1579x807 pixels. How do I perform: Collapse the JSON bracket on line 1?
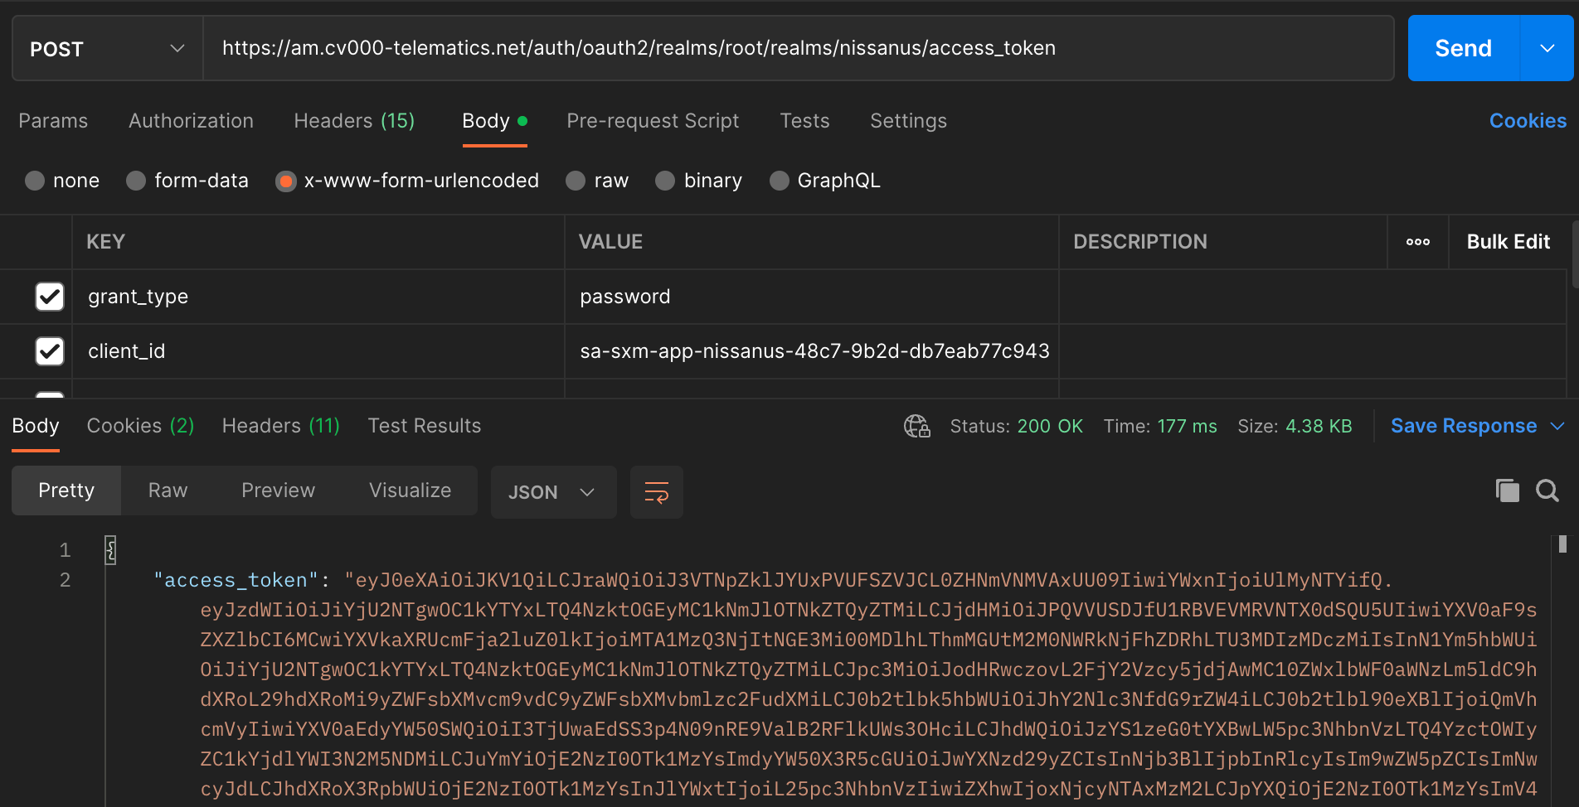(110, 550)
